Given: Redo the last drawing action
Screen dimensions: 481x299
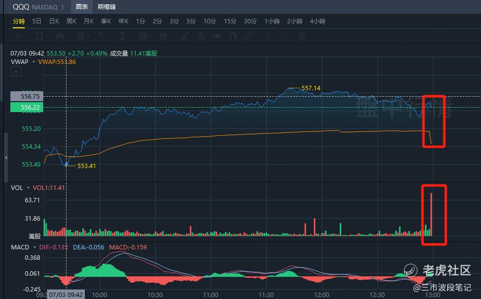Looking at the screenshot, I should pos(286,36).
